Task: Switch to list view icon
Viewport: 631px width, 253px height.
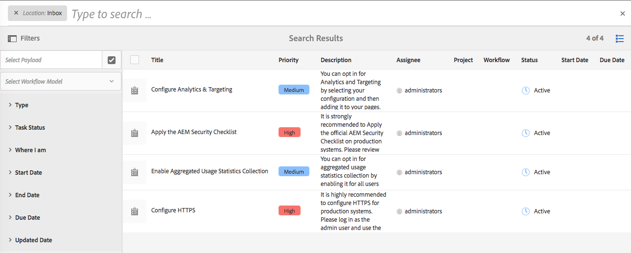Action: (x=620, y=38)
